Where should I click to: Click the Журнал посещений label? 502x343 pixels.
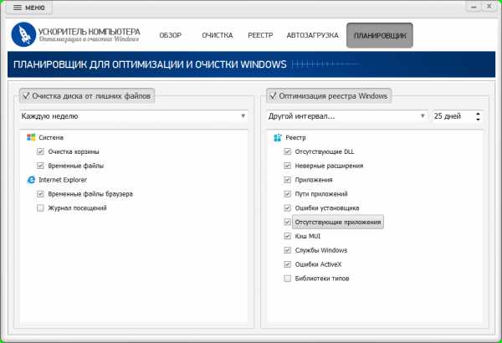[77, 207]
